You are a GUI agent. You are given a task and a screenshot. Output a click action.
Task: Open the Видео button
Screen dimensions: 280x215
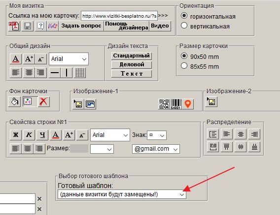160,26
